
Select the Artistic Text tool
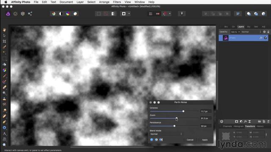(x=4, y=133)
